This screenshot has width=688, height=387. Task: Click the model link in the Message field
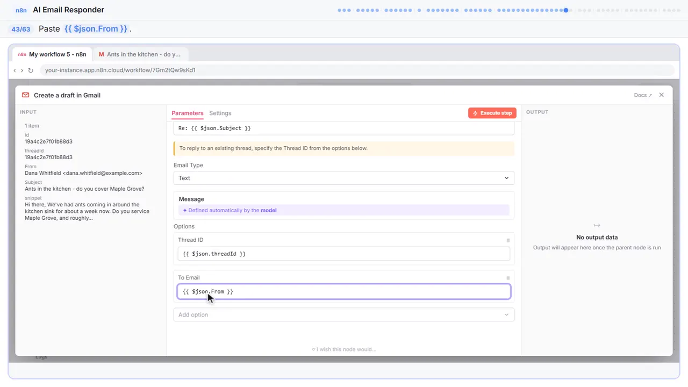[269, 210]
